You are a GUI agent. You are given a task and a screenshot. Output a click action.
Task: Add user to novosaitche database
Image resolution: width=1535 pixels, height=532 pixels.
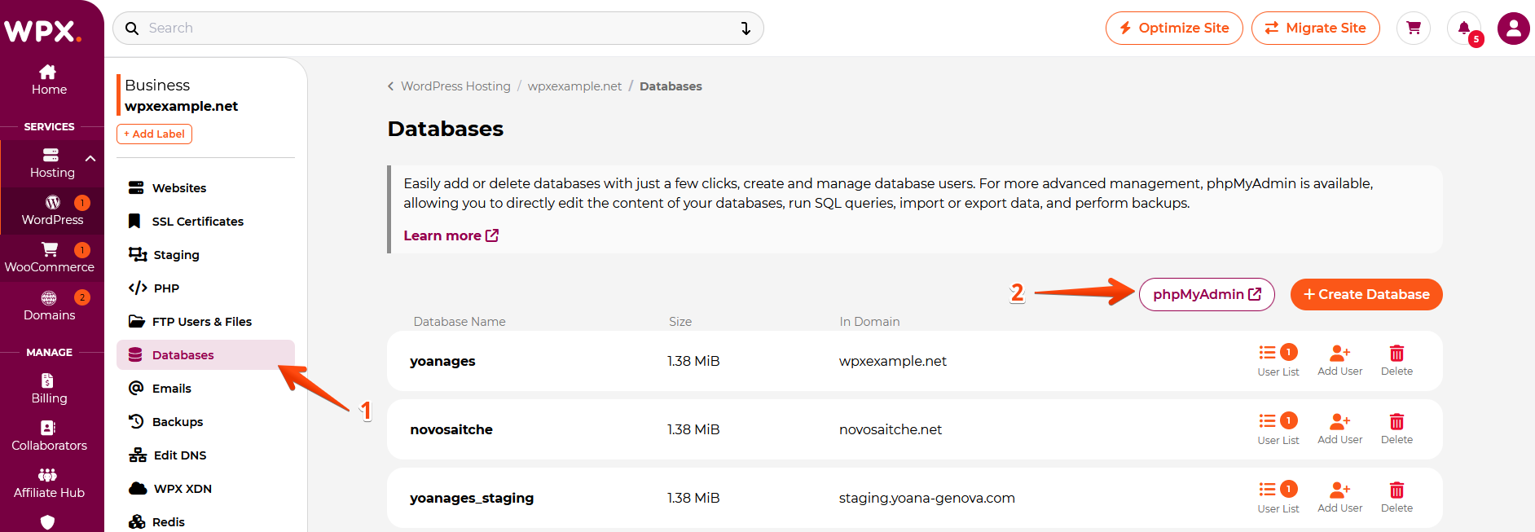[x=1339, y=429]
